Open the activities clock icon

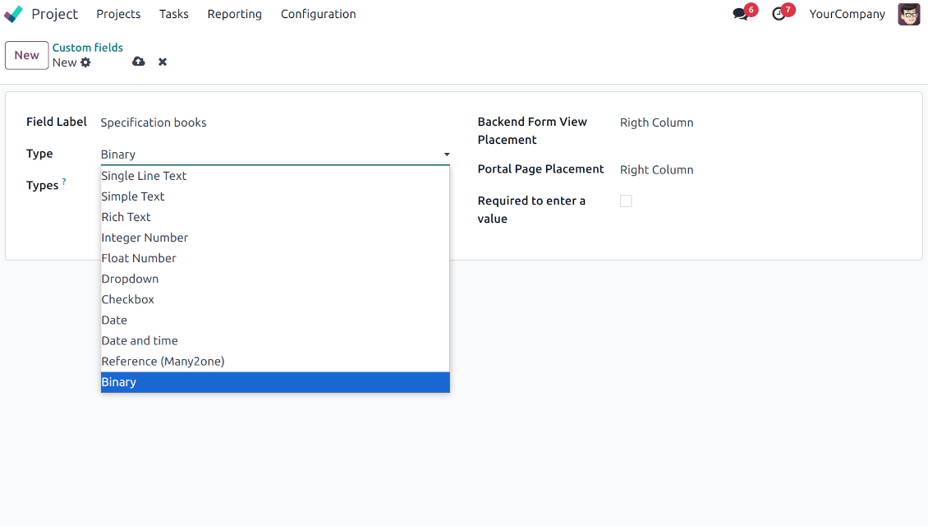(x=779, y=14)
